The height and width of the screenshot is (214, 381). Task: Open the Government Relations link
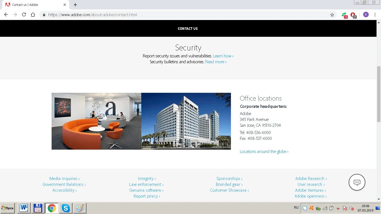tap(64, 184)
